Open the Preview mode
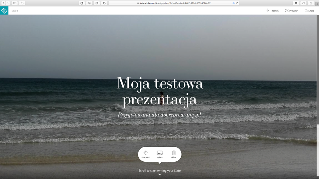Viewport: 319px width, 179px height. (291, 11)
